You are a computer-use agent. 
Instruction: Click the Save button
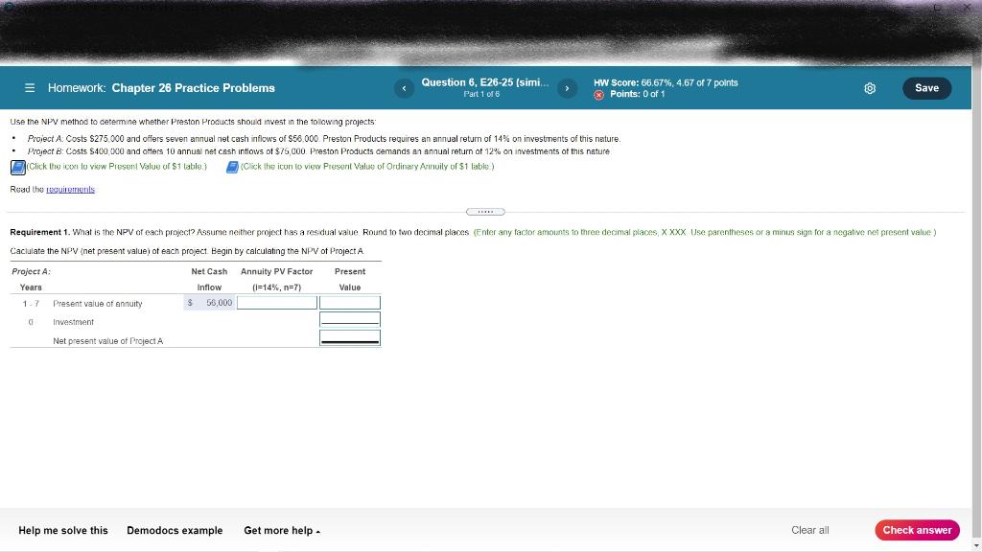tap(927, 88)
